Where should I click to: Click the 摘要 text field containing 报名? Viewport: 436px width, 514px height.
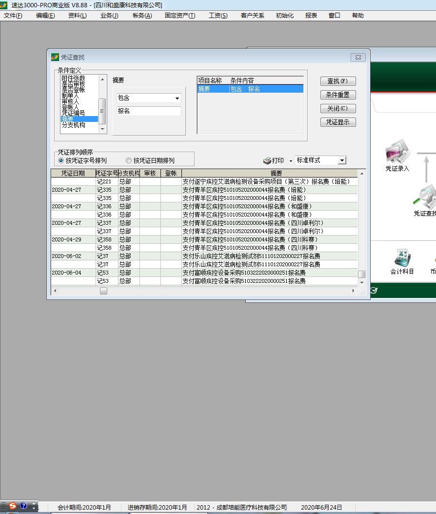pyautogui.click(x=148, y=111)
